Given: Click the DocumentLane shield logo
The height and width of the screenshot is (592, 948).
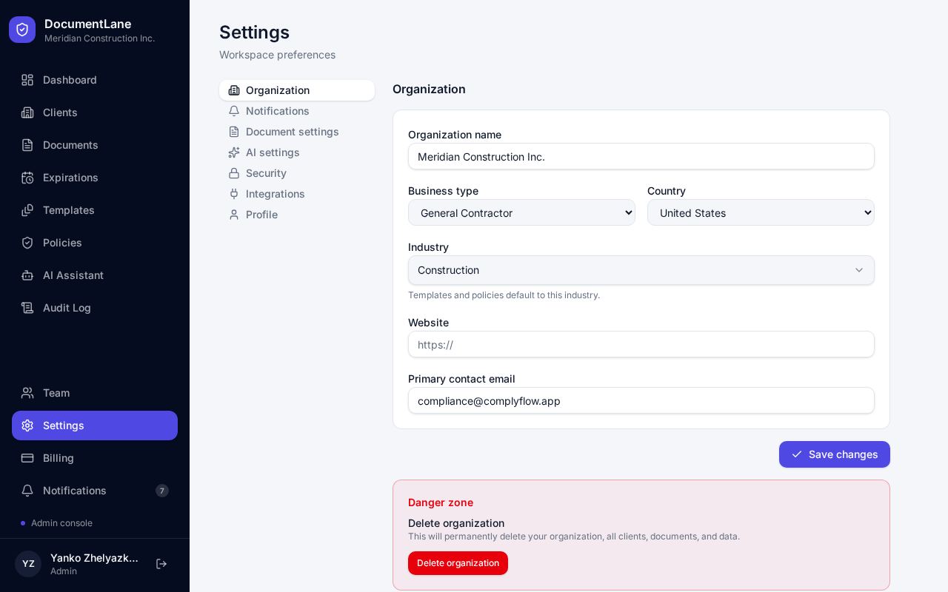Looking at the screenshot, I should pos(22,30).
